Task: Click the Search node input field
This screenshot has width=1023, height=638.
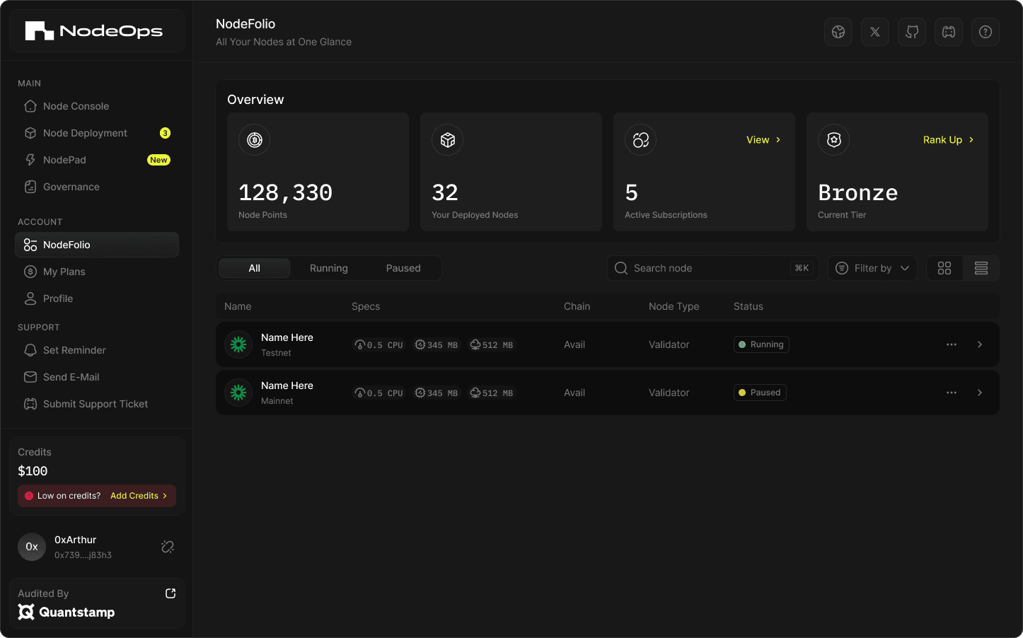Action: (x=713, y=268)
